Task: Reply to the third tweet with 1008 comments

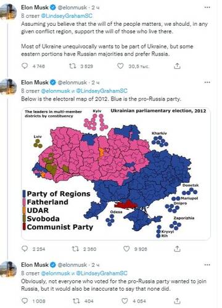Action: click(x=25, y=301)
